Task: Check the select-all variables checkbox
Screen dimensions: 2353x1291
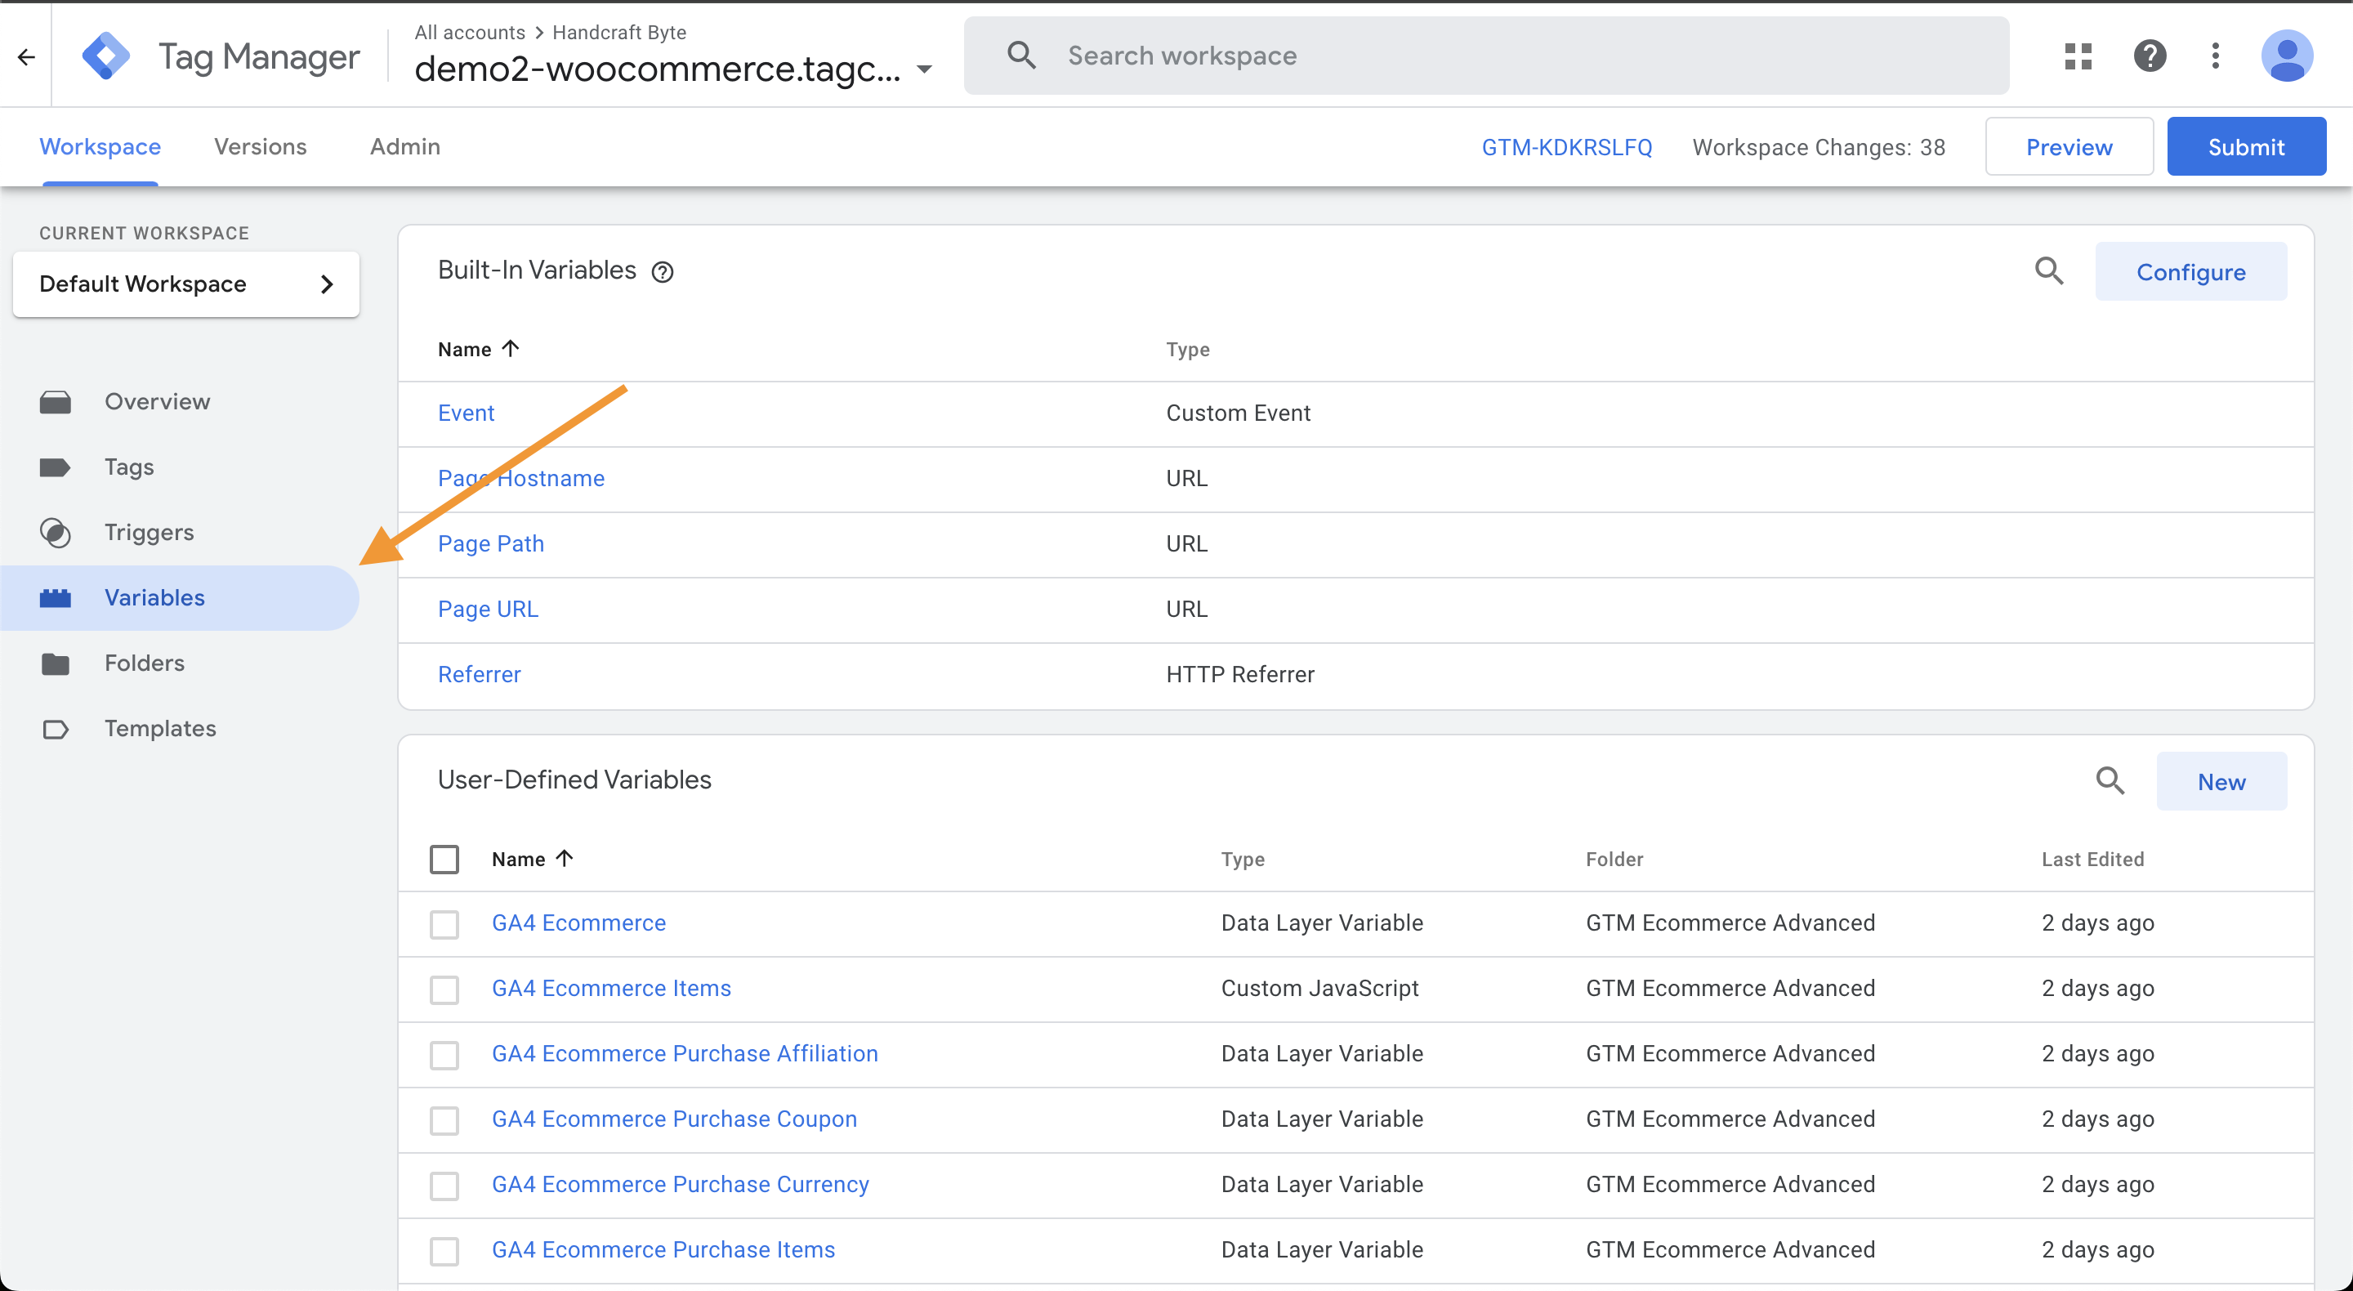Action: [444, 859]
